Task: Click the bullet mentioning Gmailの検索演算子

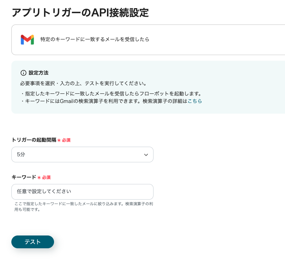Action: tap(103, 101)
